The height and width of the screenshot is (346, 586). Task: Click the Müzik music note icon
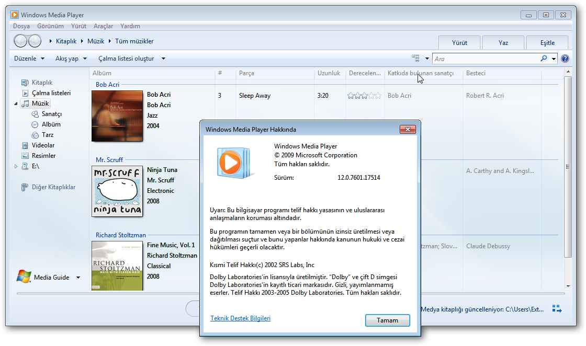[25, 103]
